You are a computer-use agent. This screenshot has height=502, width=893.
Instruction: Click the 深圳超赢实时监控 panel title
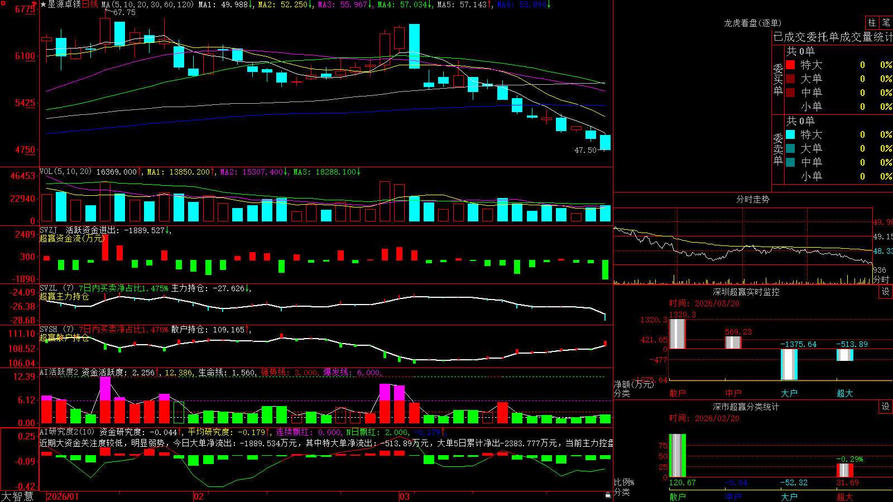(746, 292)
